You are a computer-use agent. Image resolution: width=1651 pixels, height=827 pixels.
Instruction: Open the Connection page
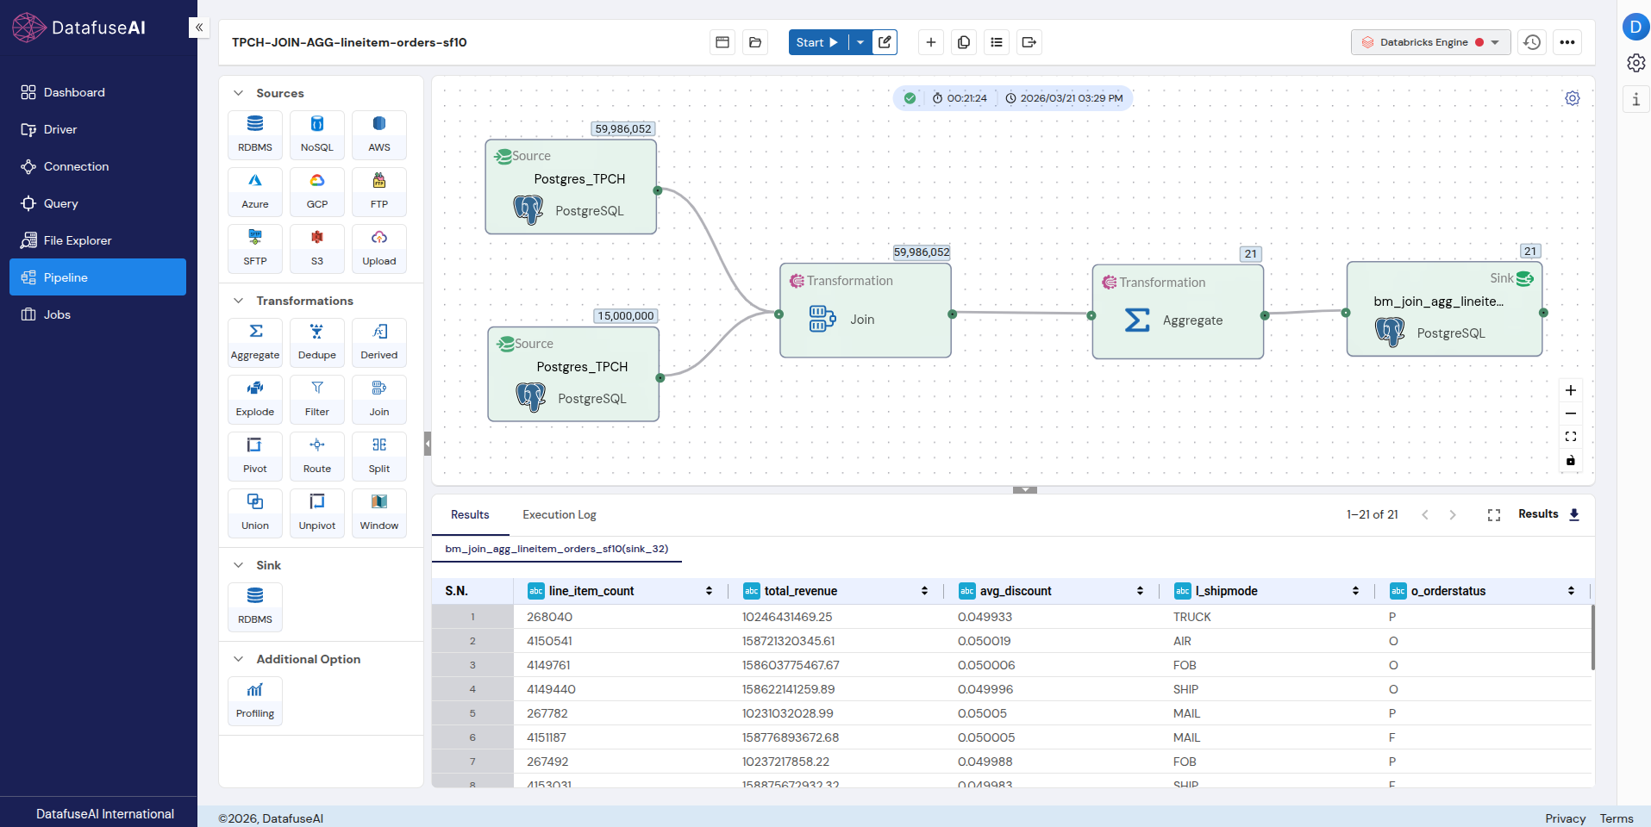[x=98, y=166]
